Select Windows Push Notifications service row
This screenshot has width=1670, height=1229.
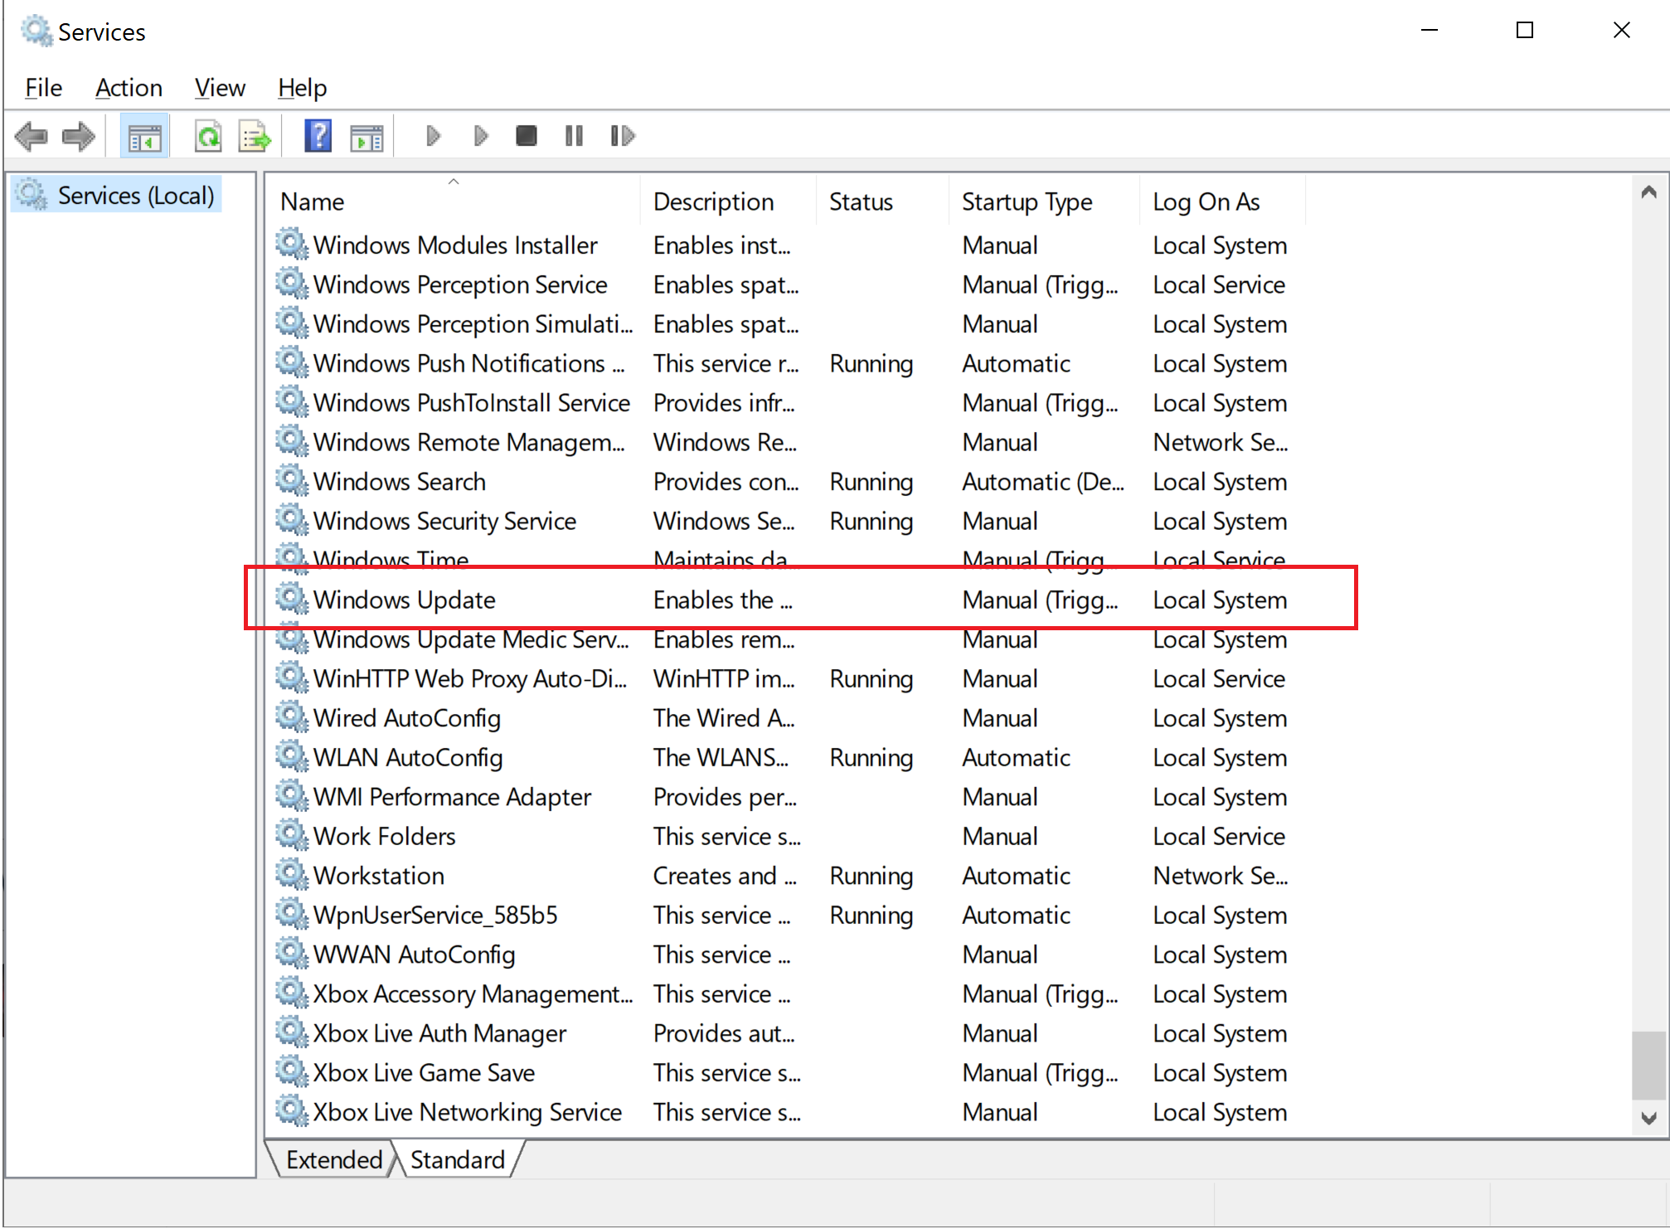(790, 363)
